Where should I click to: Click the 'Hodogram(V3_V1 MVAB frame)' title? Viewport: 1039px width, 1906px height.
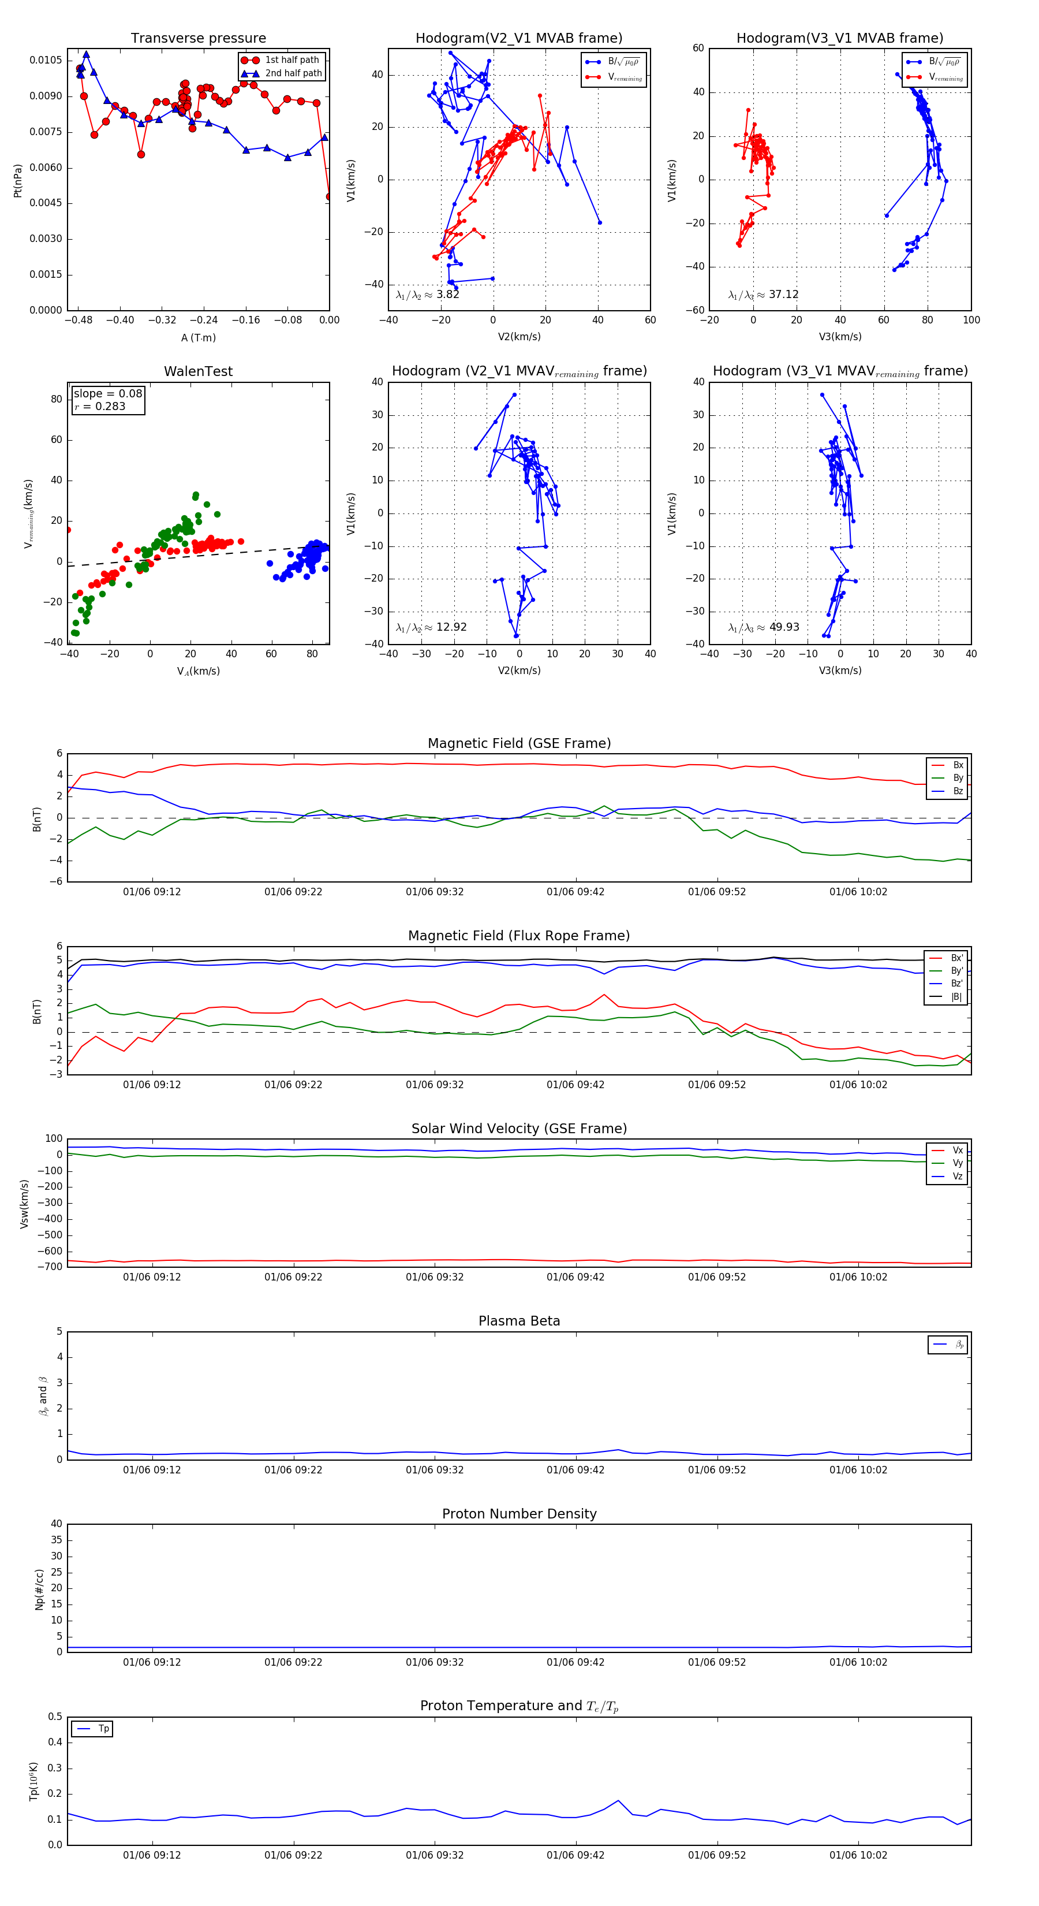coord(839,38)
